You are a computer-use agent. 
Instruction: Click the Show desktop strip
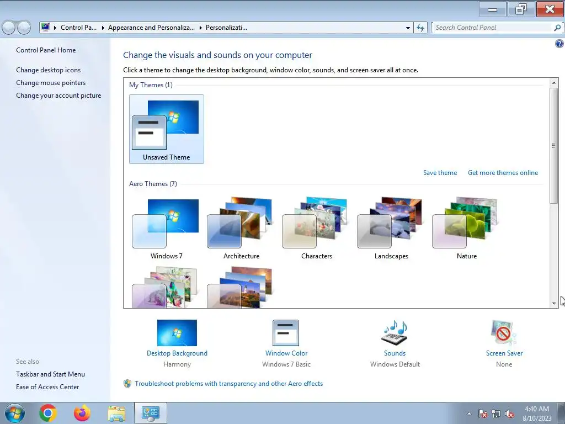click(x=561, y=413)
